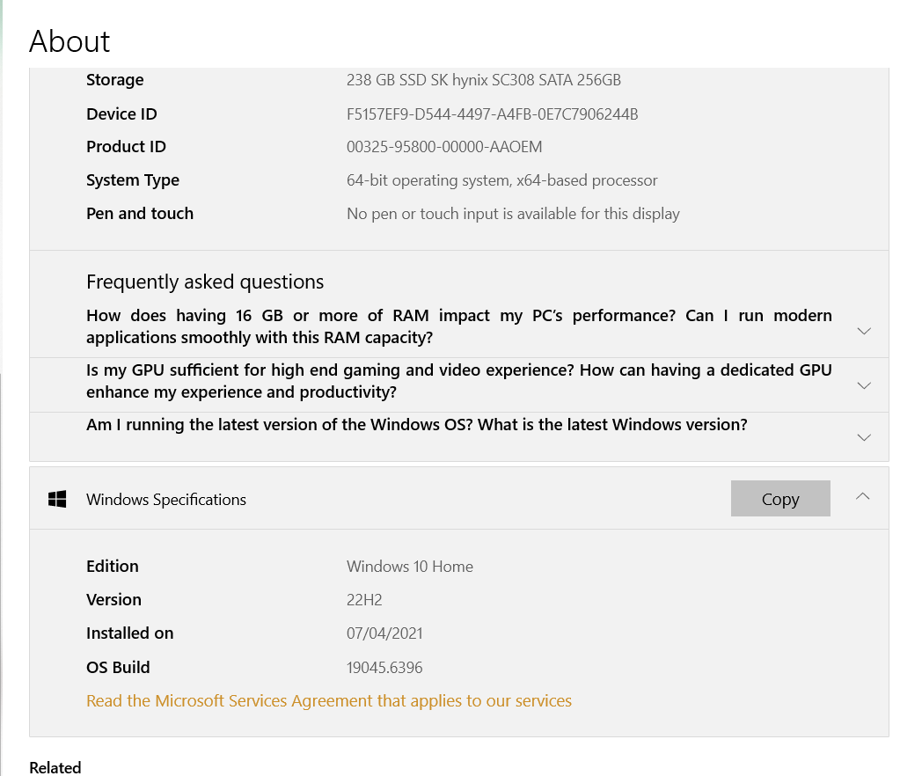Click the About page heading
The width and height of the screenshot is (900, 776).
[69, 41]
